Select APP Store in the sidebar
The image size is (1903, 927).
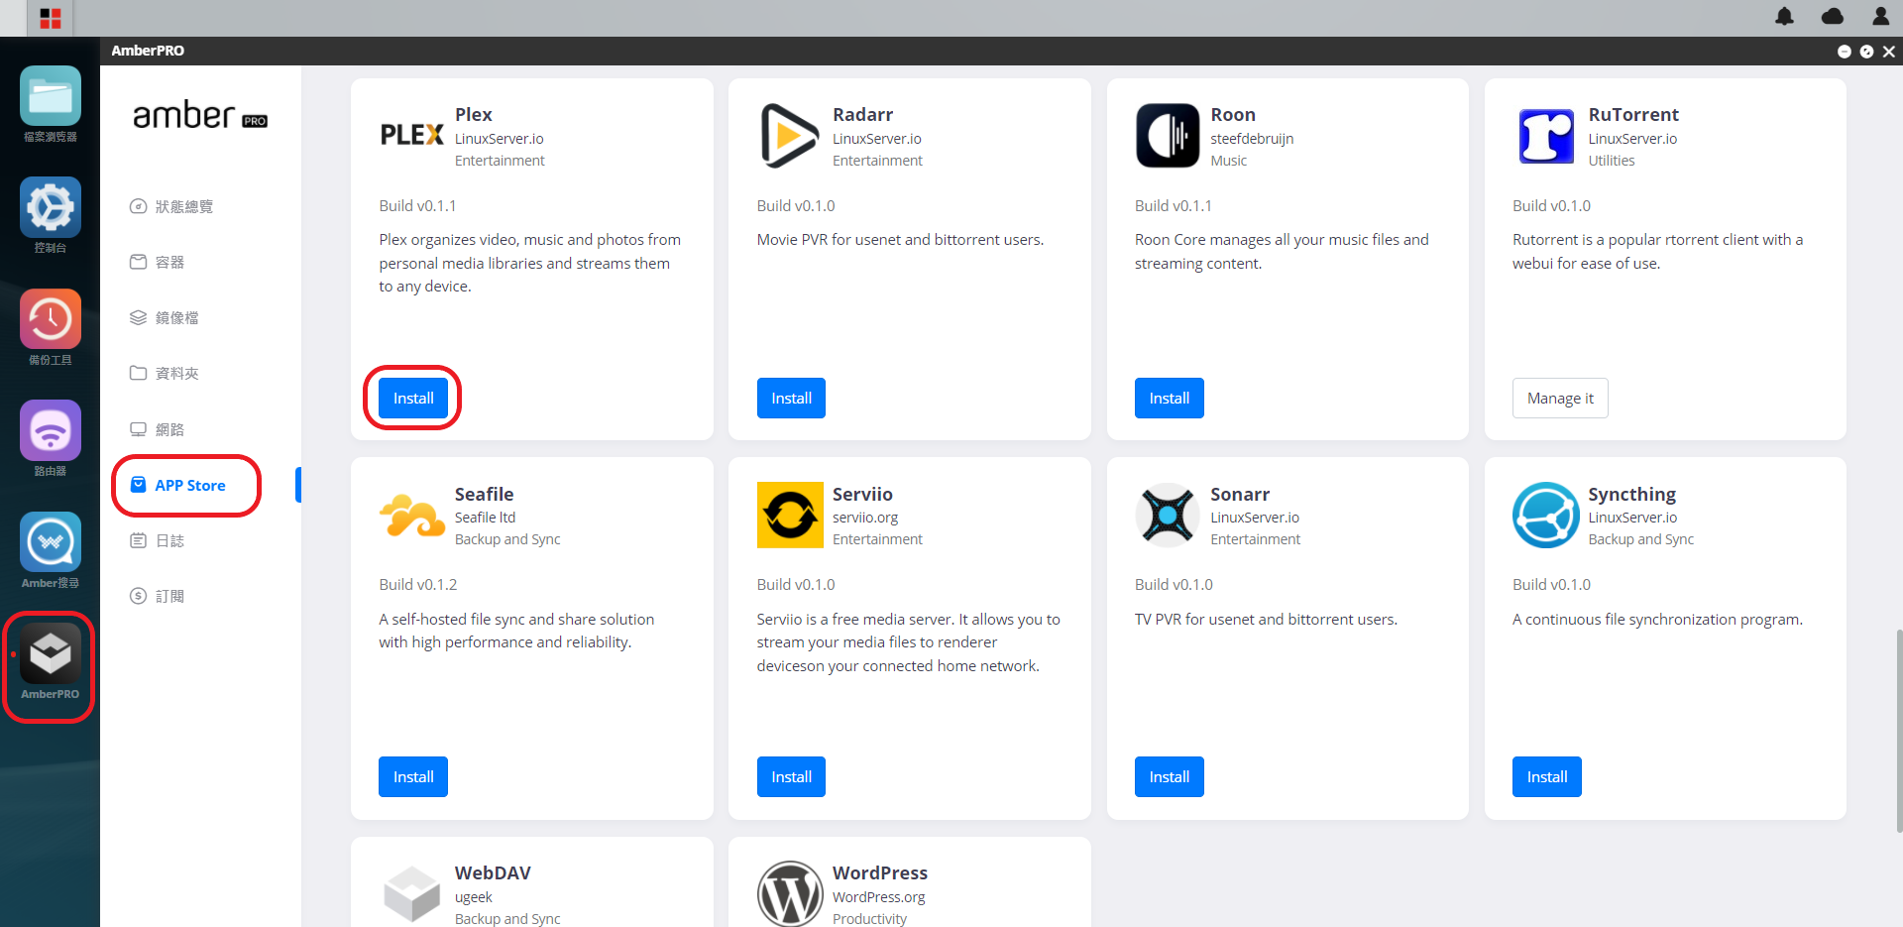[x=178, y=485]
